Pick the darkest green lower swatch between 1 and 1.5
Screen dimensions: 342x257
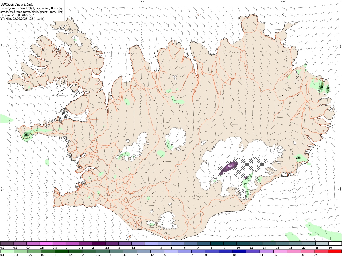tap(62, 251)
